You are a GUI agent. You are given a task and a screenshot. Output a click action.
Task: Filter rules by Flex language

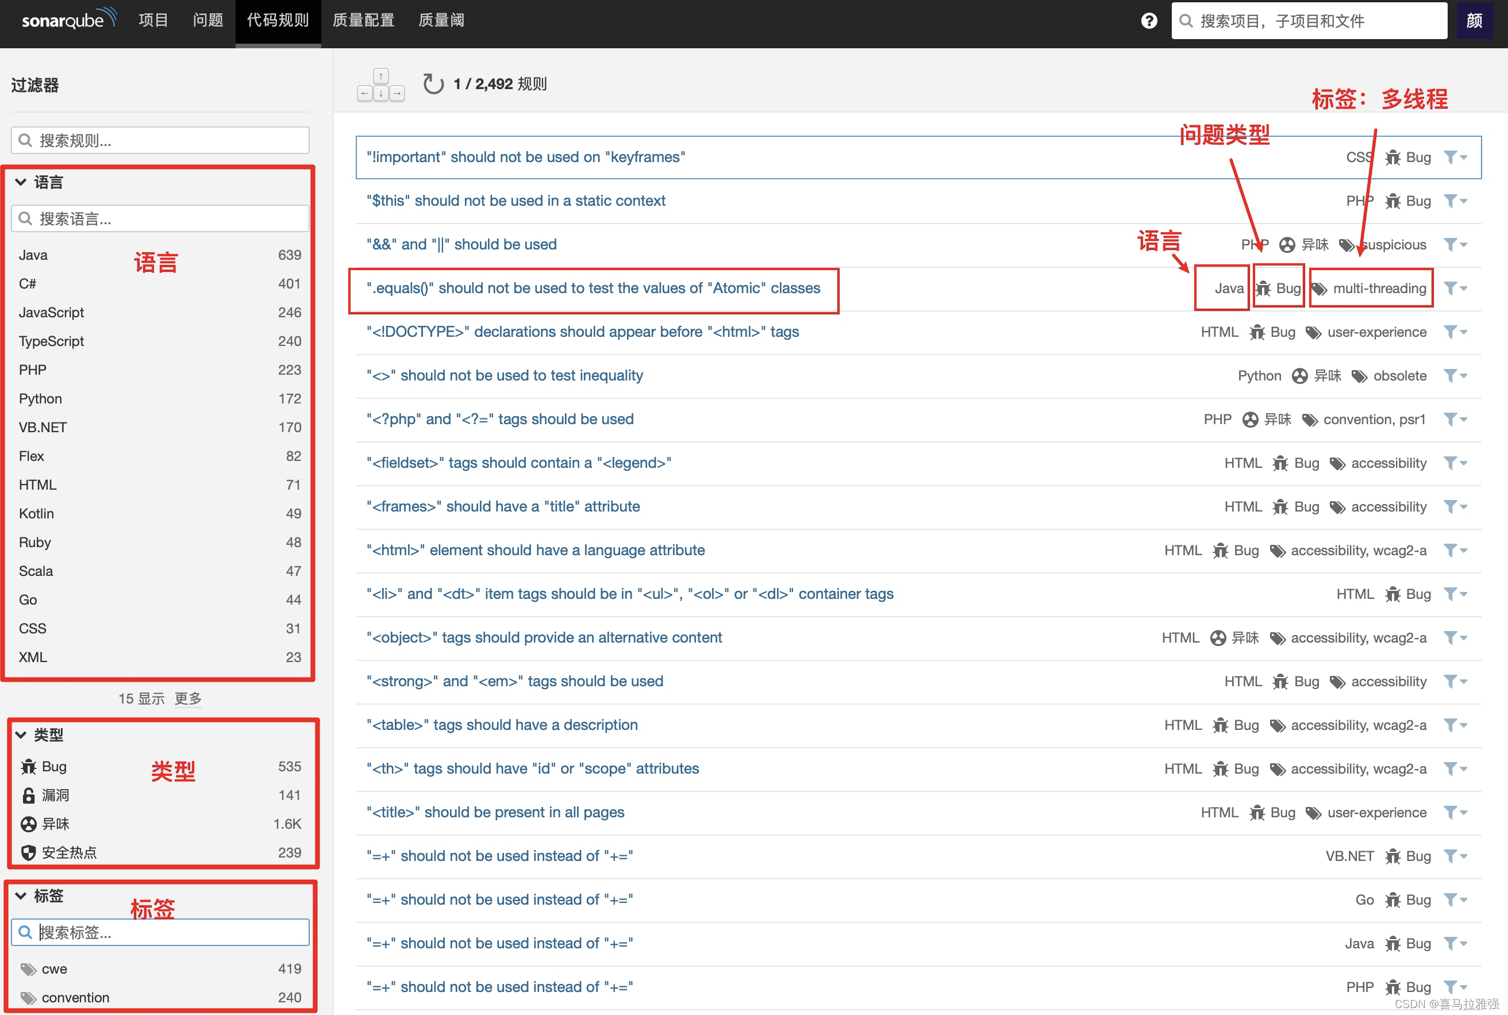click(x=160, y=456)
